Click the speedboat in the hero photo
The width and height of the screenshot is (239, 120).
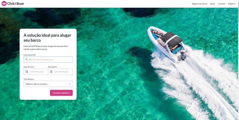[x=169, y=44]
